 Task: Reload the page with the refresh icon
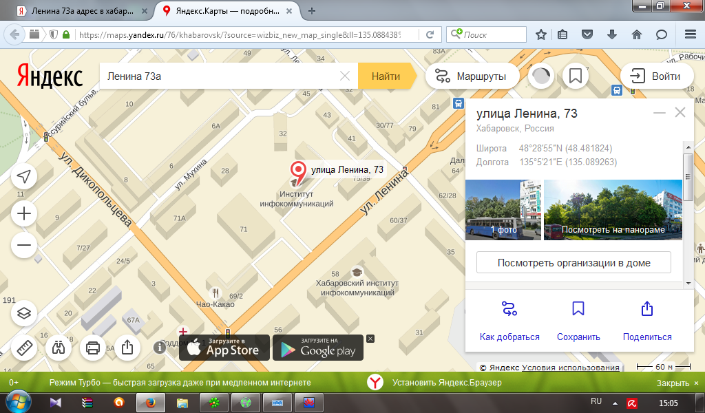[x=430, y=34]
